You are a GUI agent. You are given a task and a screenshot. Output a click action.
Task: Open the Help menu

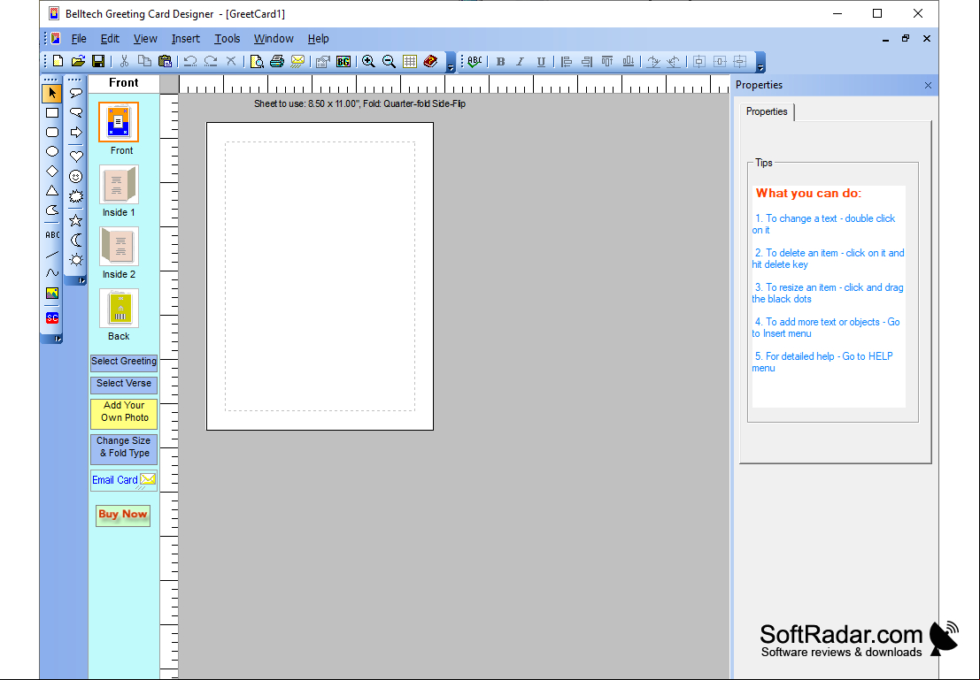(x=318, y=39)
